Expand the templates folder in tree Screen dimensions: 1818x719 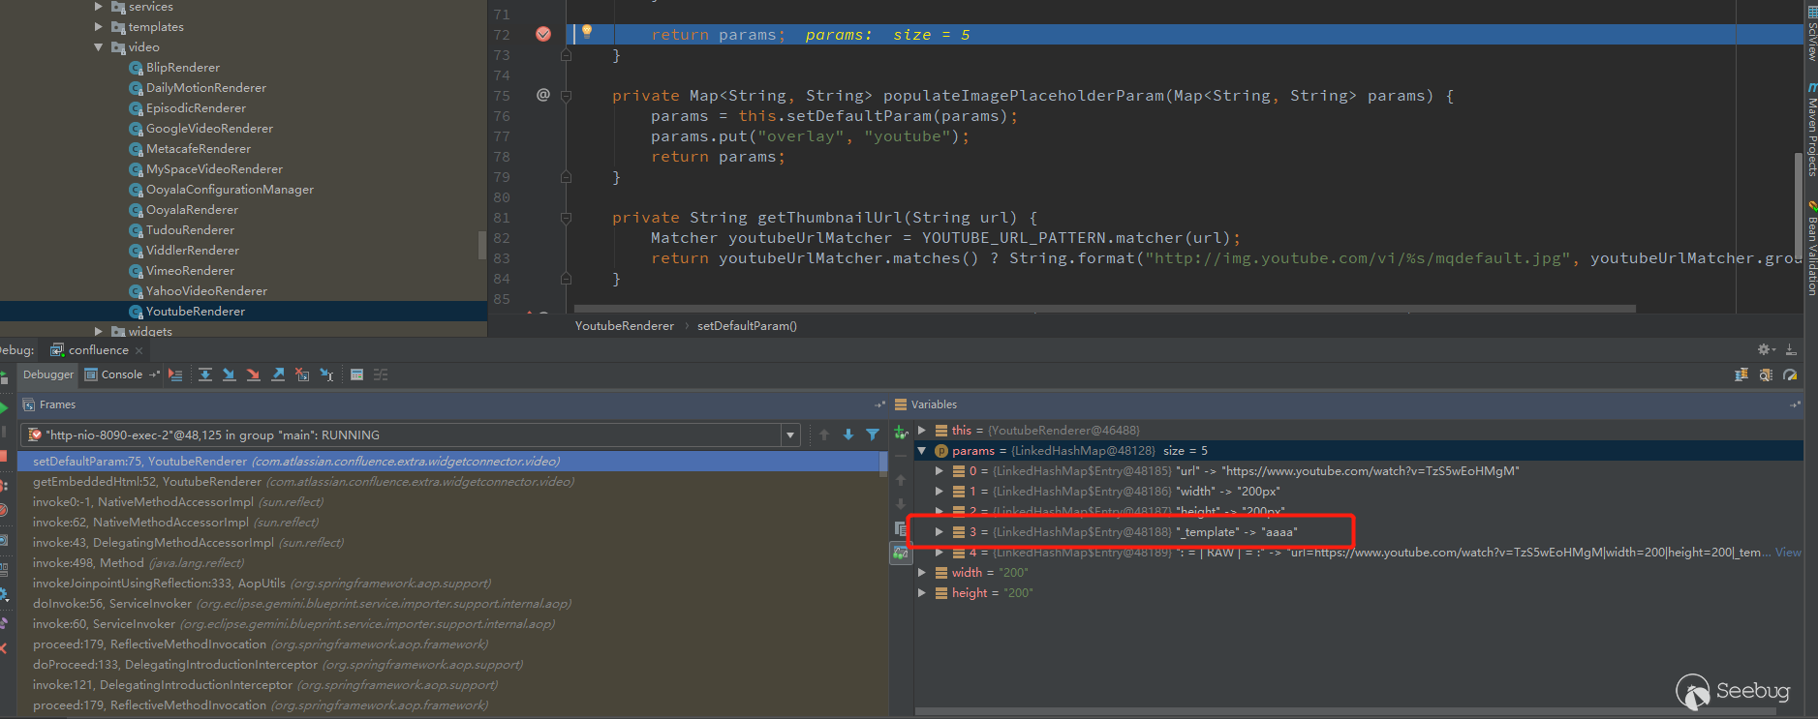click(99, 27)
